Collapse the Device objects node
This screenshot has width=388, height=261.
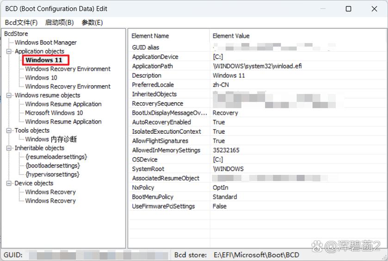[x=9, y=183]
